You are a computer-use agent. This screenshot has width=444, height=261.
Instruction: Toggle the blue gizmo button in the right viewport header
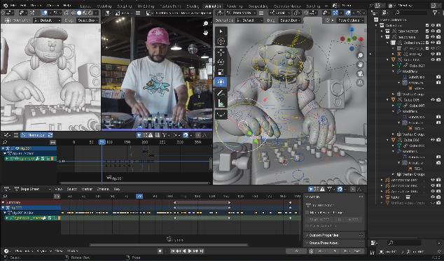point(335,13)
